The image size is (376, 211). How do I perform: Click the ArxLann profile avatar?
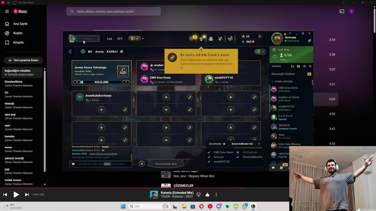(x=277, y=38)
